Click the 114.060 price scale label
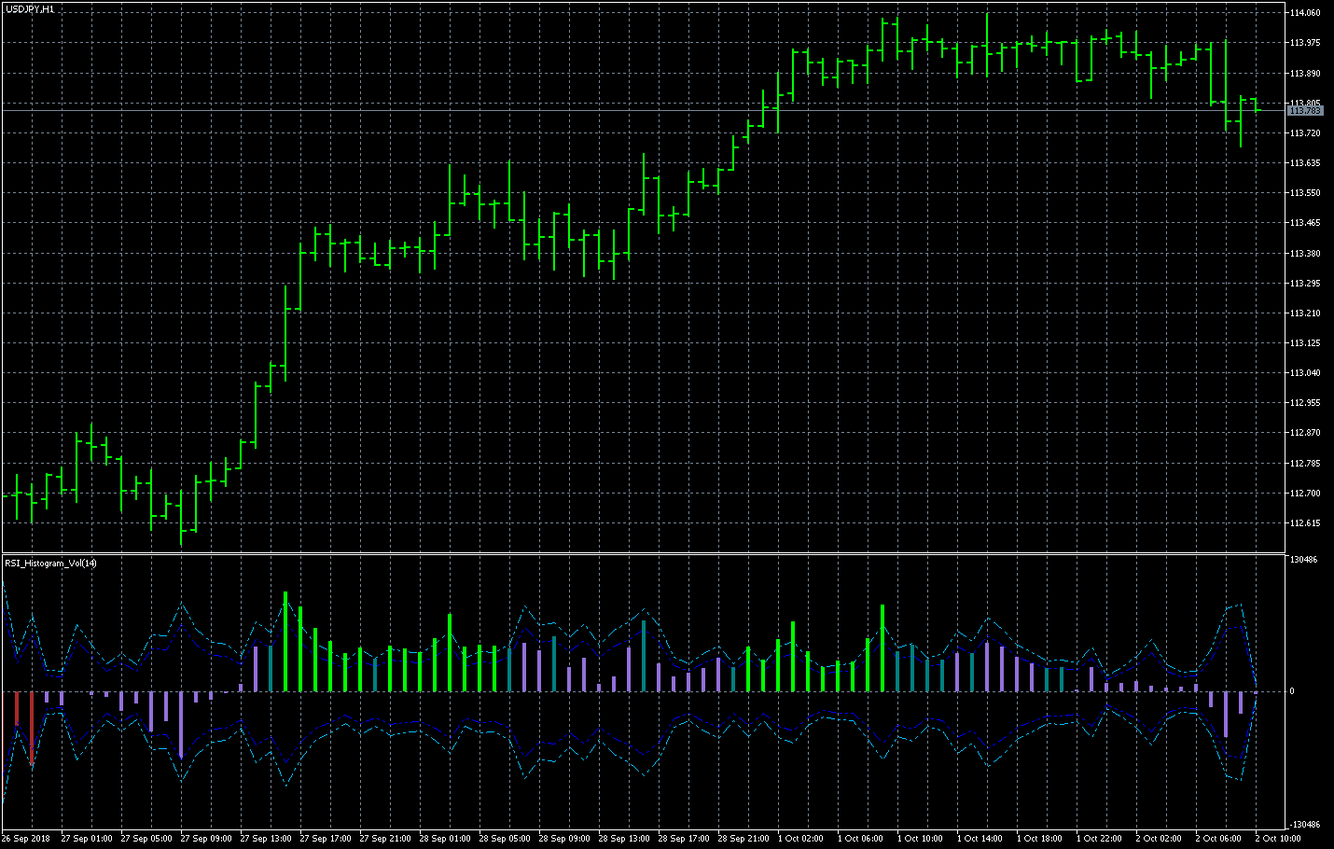This screenshot has width=1334, height=849. 1305,13
